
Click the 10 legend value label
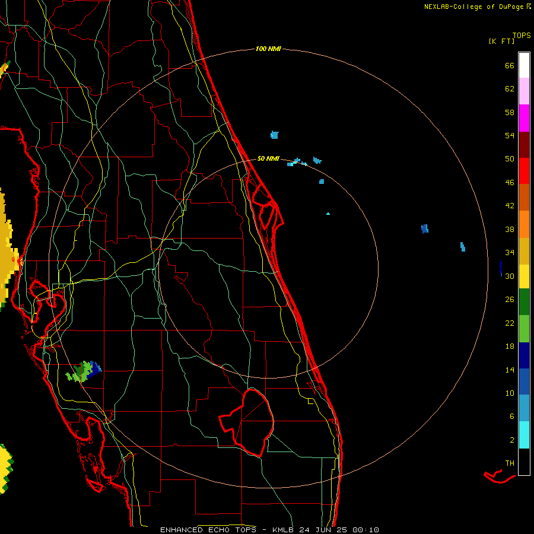510,393
